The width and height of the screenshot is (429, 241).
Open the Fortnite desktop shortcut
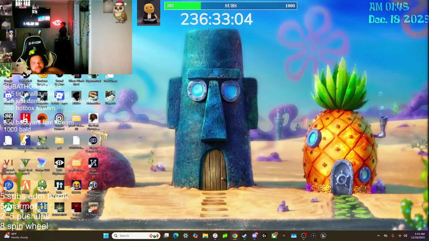click(x=8, y=142)
